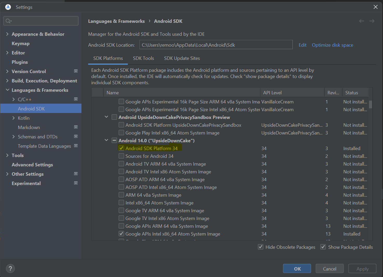The image size is (383, 277).
Task: Collapse the Android 14.0 UpsideDownCake tree
Action: [106, 140]
